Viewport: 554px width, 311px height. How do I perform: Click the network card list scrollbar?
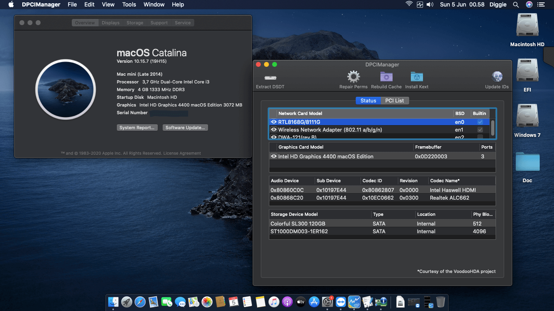click(x=493, y=128)
